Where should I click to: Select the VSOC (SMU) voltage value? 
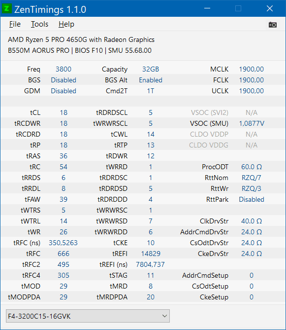click(x=252, y=123)
